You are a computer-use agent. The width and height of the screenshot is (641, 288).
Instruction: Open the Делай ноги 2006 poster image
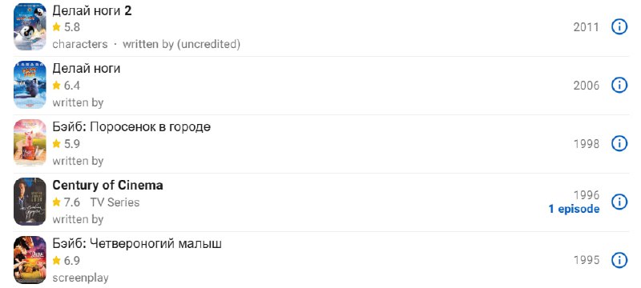pyautogui.click(x=30, y=85)
